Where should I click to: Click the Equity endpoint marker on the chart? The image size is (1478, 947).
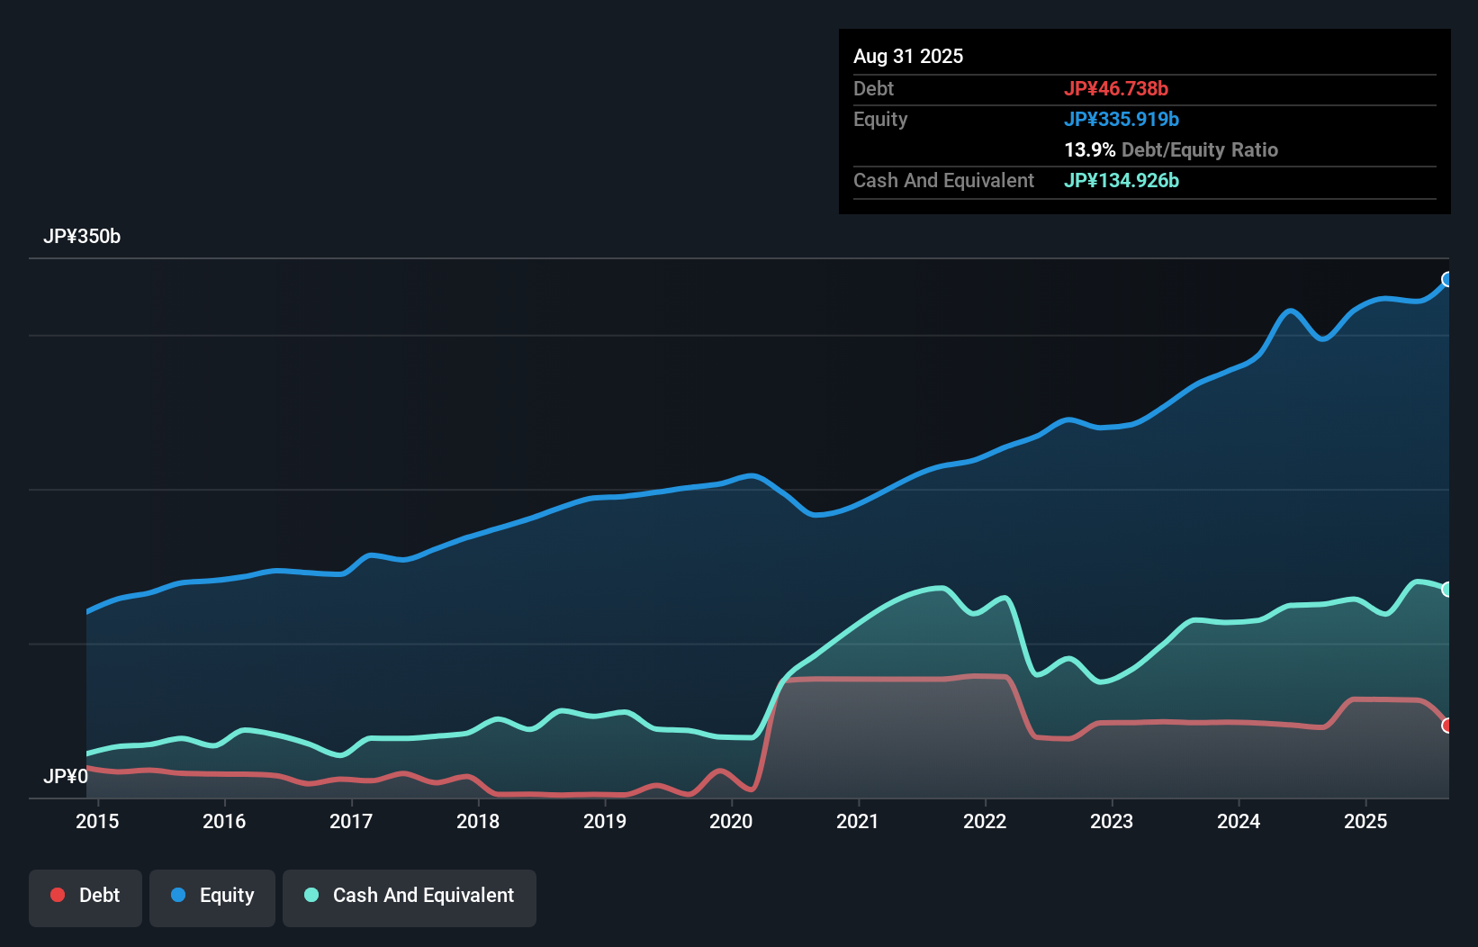point(1446,279)
